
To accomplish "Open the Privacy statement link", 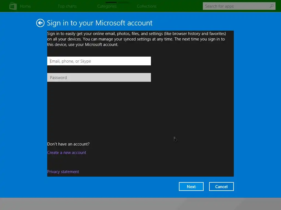I will [x=63, y=172].
